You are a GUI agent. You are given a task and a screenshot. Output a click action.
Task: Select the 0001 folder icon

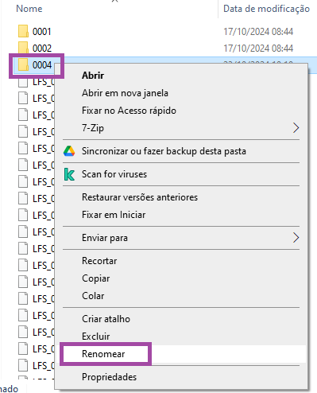pos(23,31)
